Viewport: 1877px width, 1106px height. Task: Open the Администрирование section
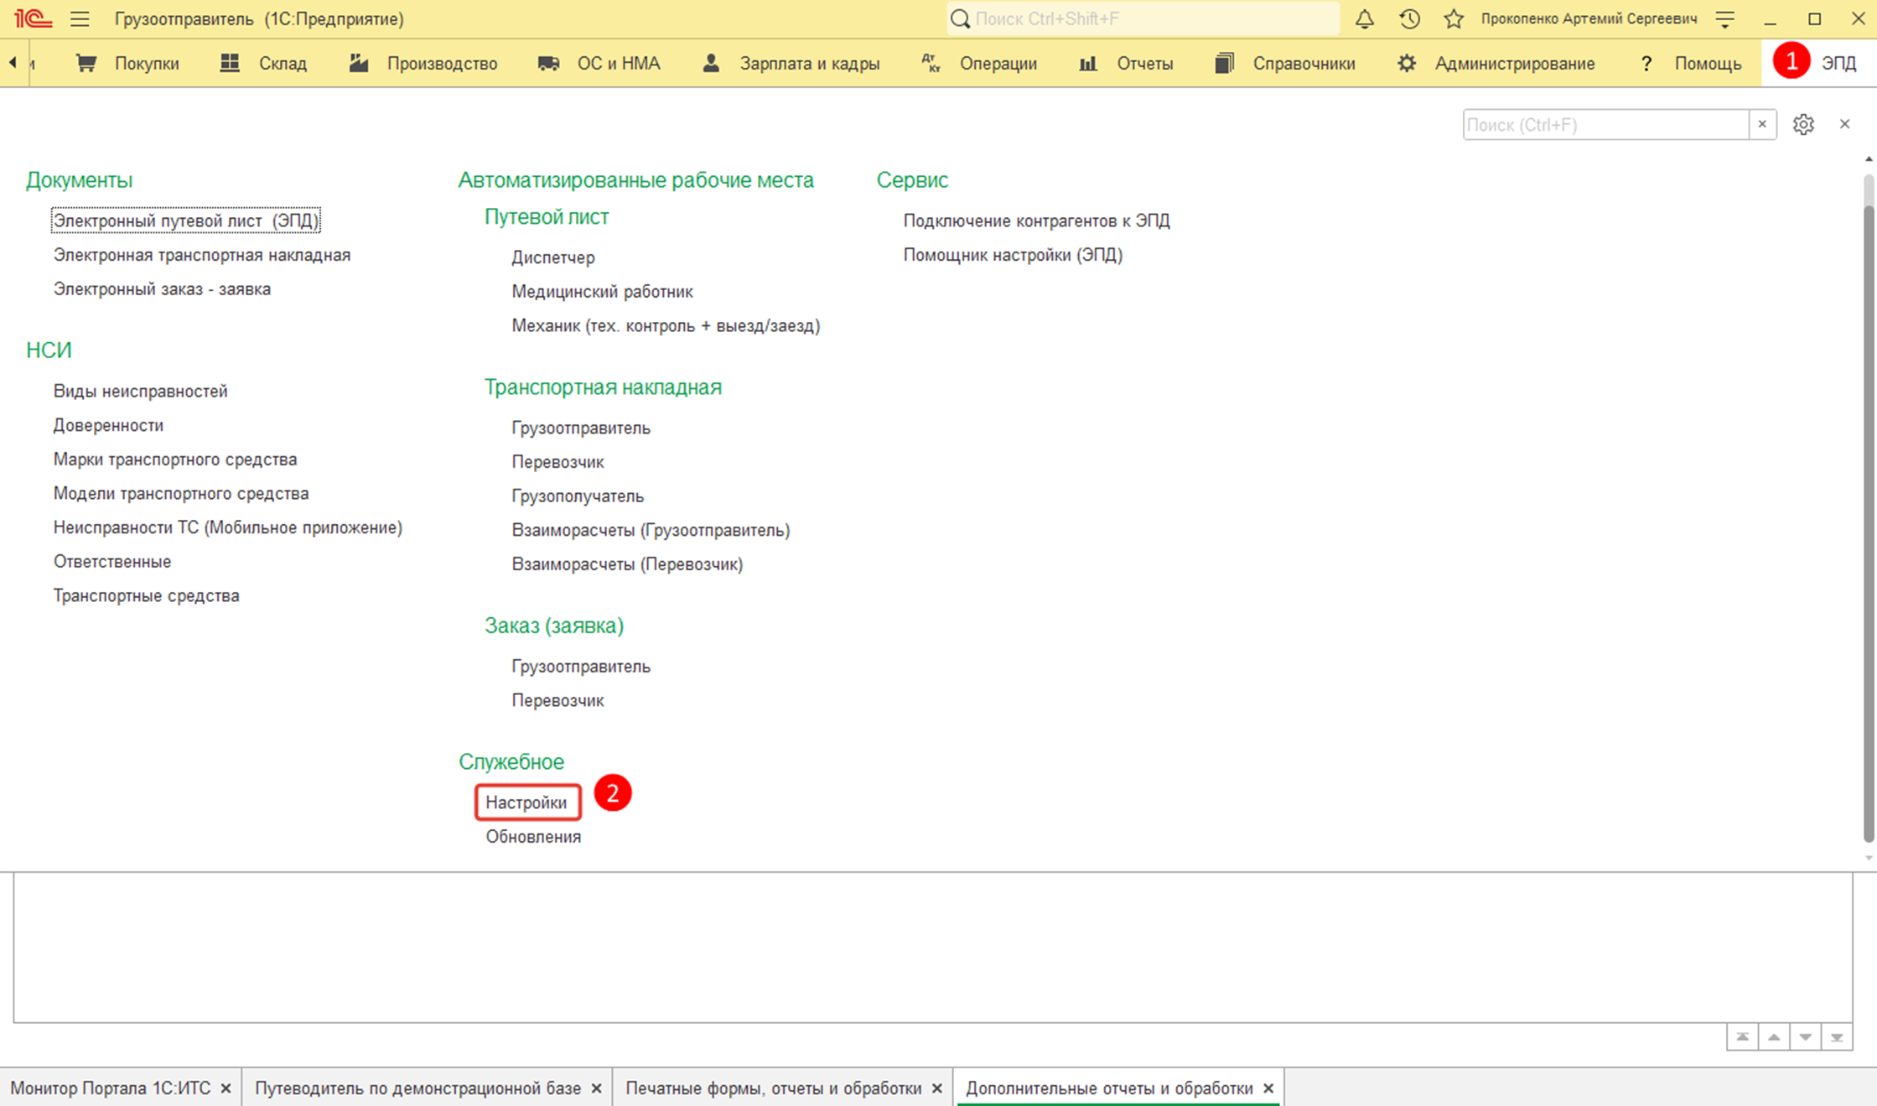coord(1514,63)
